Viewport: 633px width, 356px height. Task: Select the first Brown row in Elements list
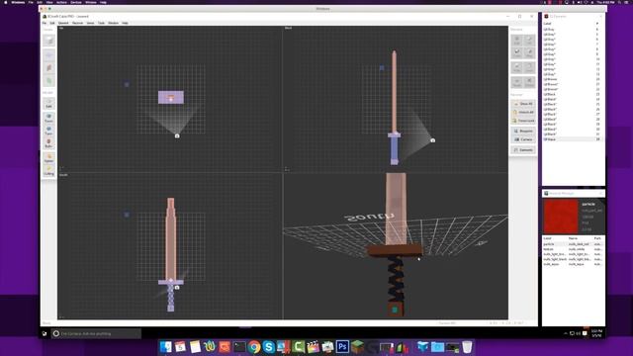click(572, 79)
